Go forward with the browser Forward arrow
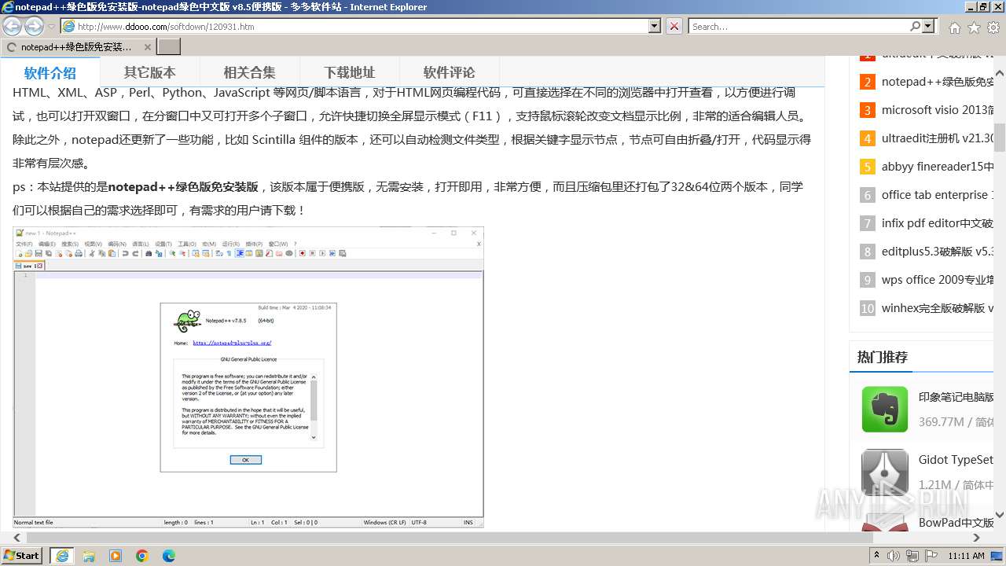The height and width of the screenshot is (566, 1006). 34,26
